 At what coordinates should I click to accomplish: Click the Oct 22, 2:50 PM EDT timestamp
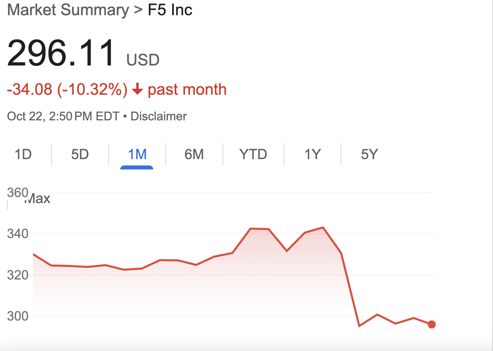pyautogui.click(x=63, y=116)
